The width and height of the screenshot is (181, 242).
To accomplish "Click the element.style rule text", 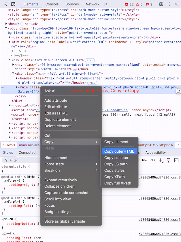I will [x=16, y=167].
